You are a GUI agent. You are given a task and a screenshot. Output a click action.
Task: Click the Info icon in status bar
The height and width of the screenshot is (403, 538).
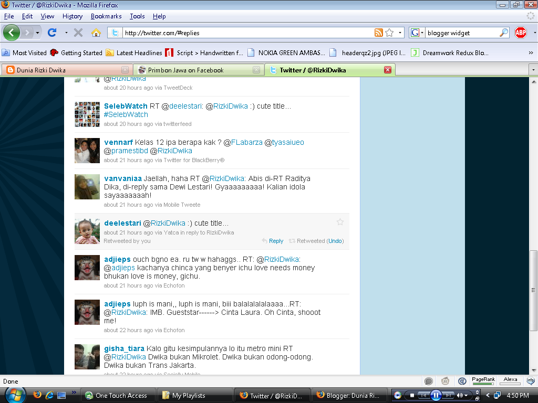[531, 381]
